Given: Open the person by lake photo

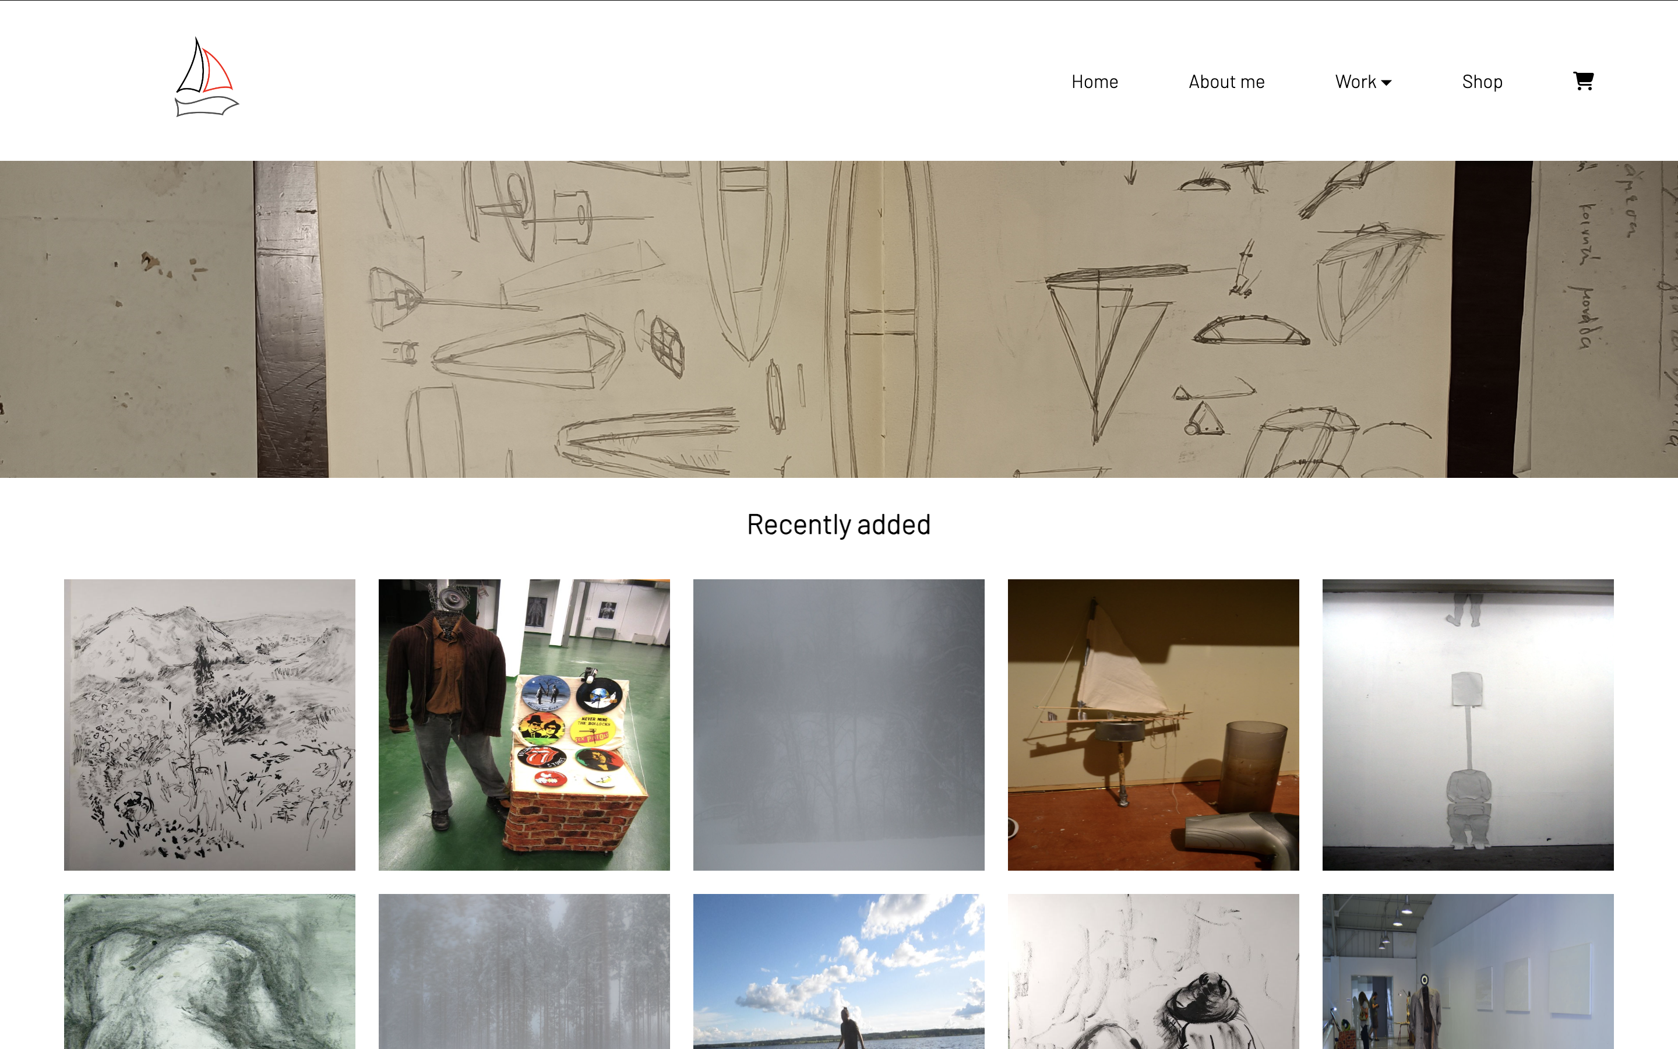Looking at the screenshot, I should coord(838,971).
